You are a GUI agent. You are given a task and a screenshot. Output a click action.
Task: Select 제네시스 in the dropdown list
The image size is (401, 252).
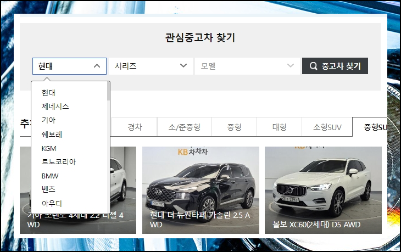tap(55, 107)
